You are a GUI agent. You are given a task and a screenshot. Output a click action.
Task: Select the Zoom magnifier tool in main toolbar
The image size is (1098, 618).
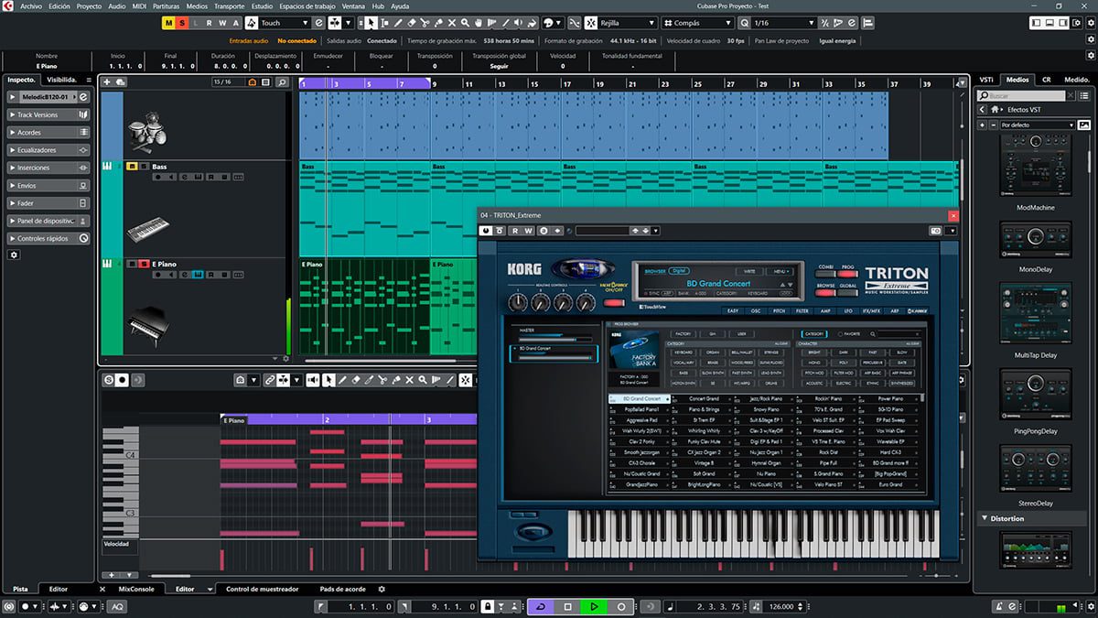coord(466,23)
